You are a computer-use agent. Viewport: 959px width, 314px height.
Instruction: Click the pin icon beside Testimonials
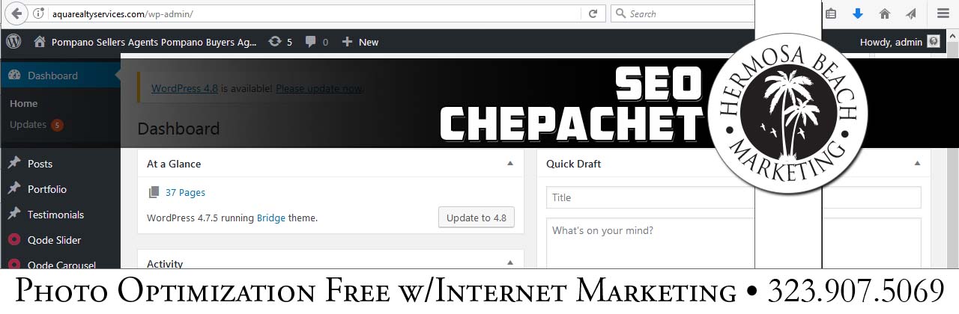(x=14, y=215)
